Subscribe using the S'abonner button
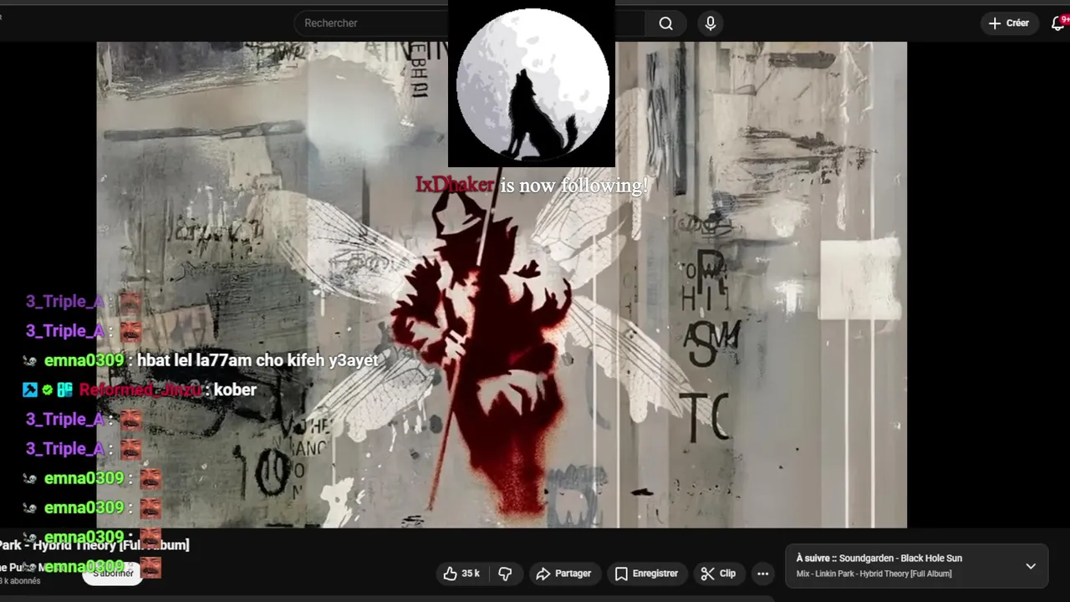 click(113, 573)
